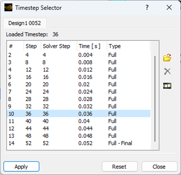Select row 11 with step 40
This screenshot has height=175, width=181.
pos(79,121)
